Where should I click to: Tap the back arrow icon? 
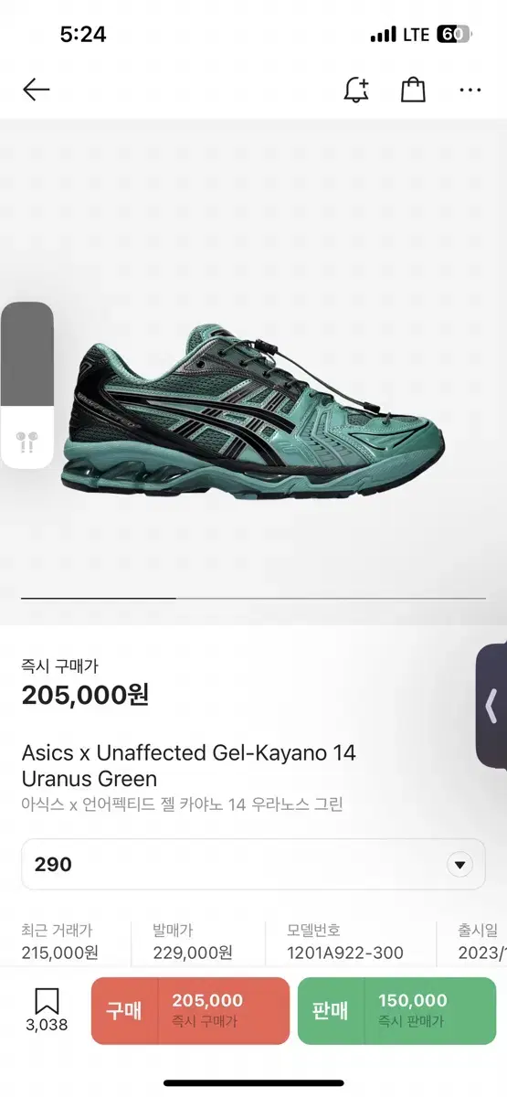click(x=36, y=90)
